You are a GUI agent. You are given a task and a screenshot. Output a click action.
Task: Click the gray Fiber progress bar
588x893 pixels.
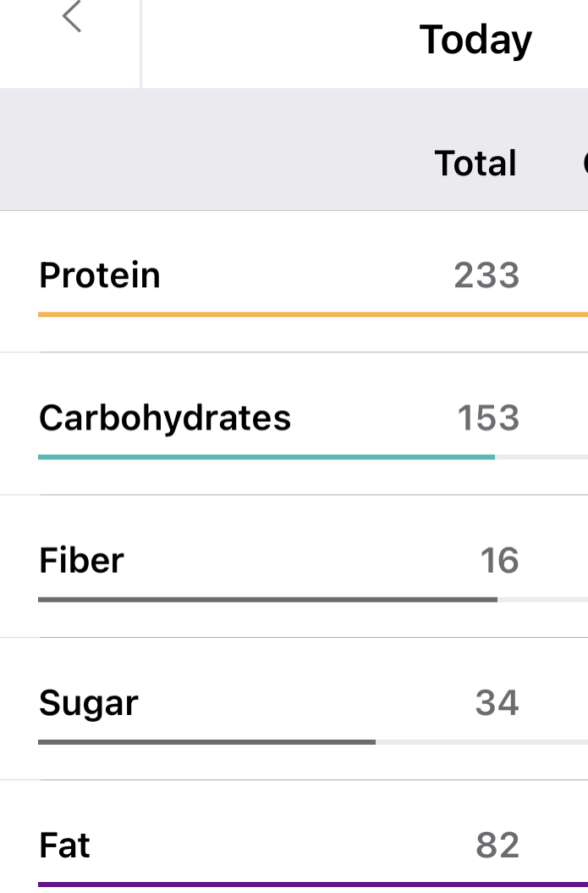pos(267,599)
